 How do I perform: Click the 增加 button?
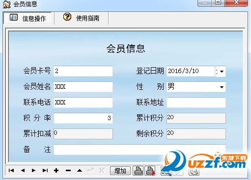click(120, 171)
